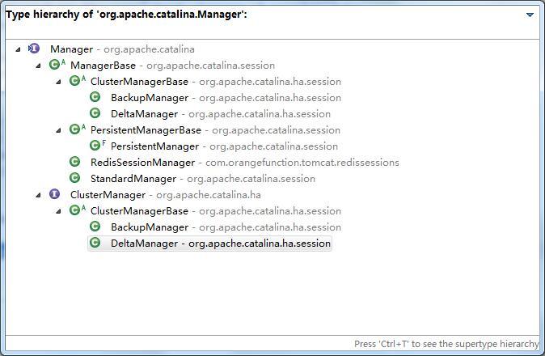
Task: Click the ManagerBase abstract class icon
Action: 54,66
